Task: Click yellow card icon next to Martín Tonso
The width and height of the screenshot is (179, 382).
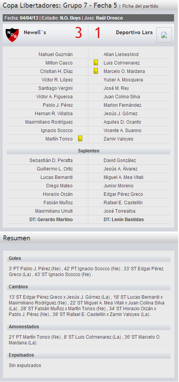Action: [x=80, y=139]
